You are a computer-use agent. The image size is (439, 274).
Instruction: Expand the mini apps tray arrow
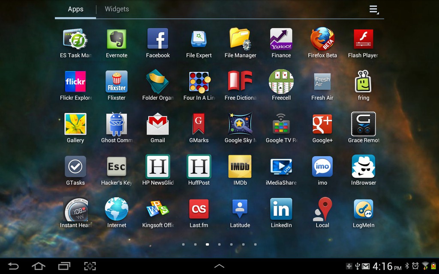[x=219, y=266]
